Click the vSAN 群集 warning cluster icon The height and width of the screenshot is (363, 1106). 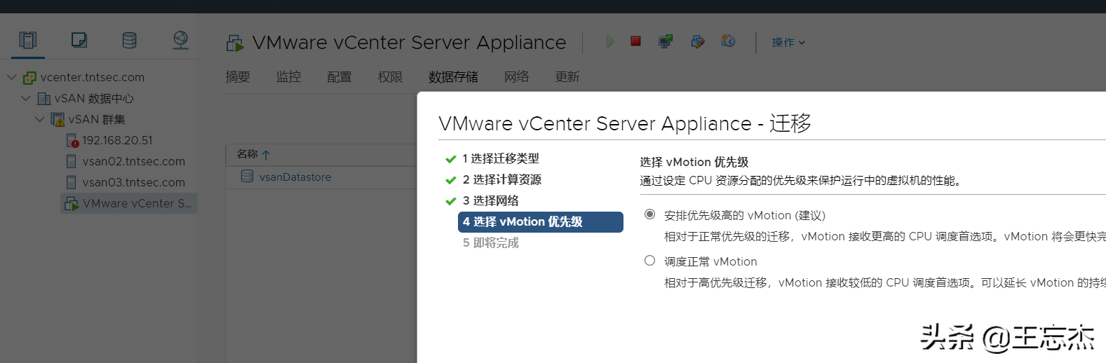58,119
